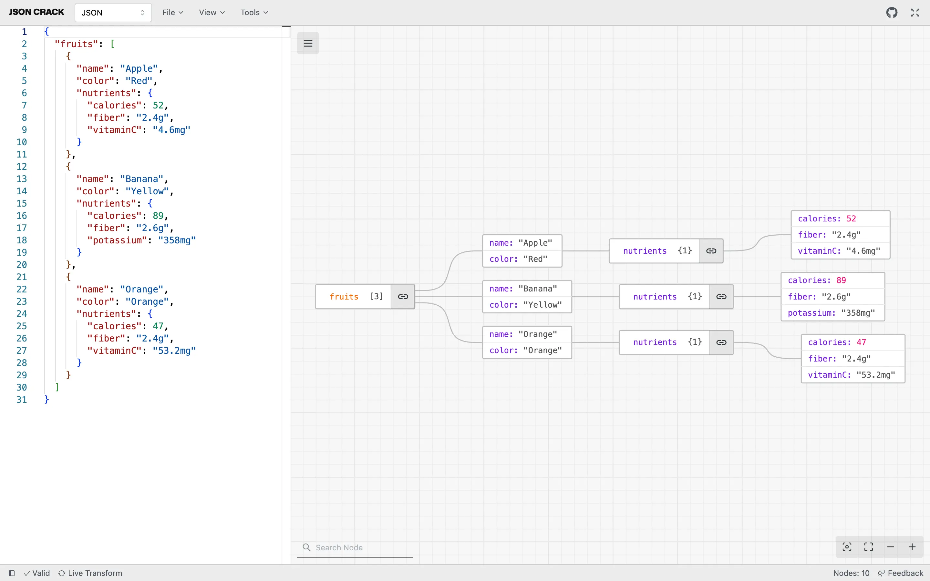
Task: Click the zoom in plus button
Action: (913, 546)
